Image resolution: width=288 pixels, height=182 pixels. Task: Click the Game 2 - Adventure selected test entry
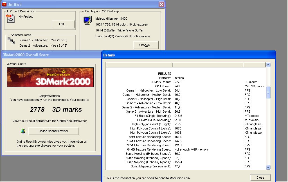point(44,46)
